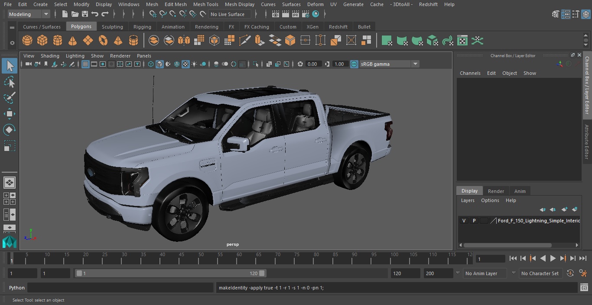Toggle playback P box of Ford_F_150 layer

[474, 221]
